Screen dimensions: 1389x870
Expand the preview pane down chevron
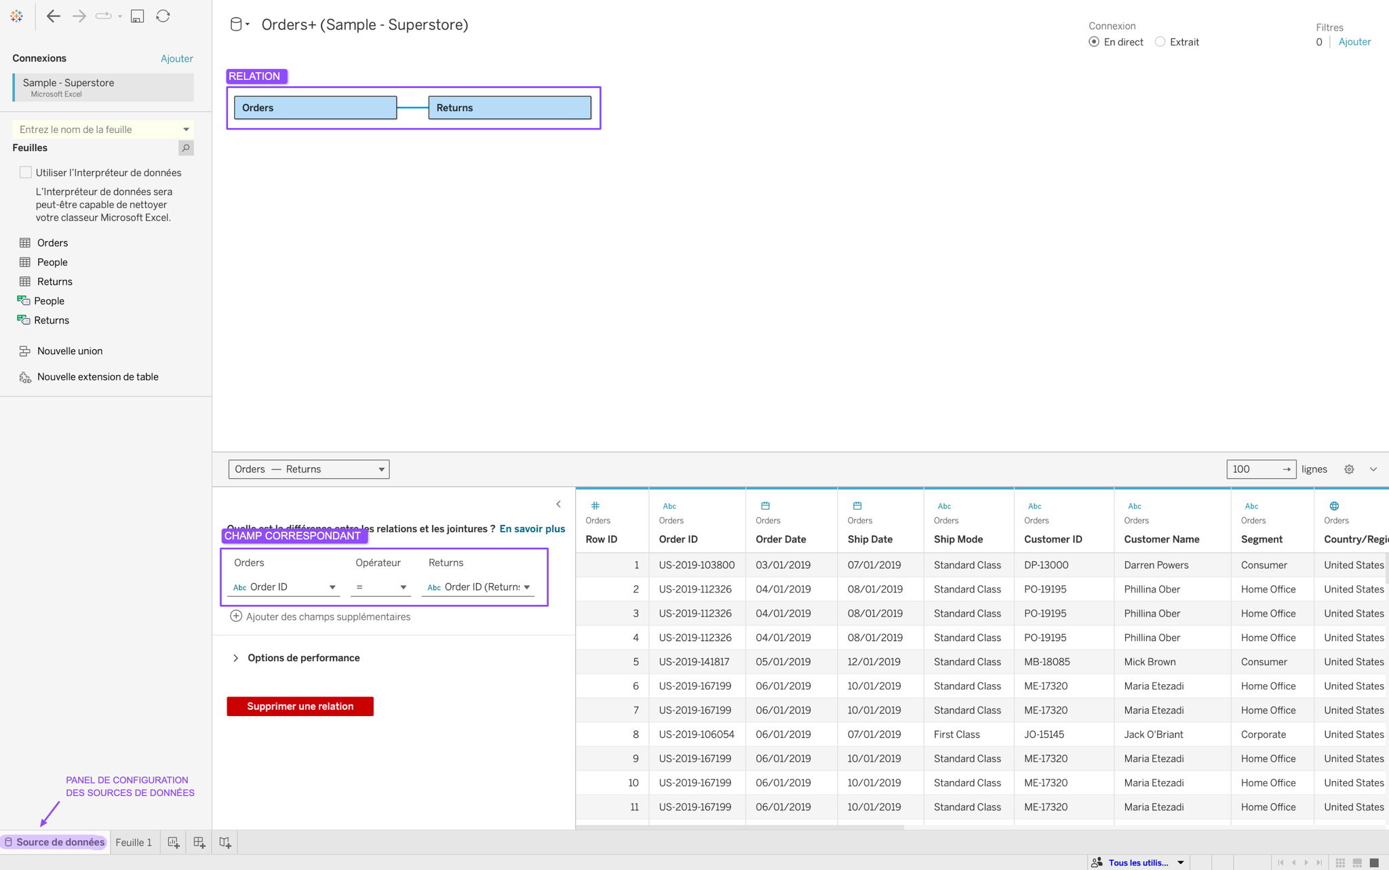[x=1373, y=469]
